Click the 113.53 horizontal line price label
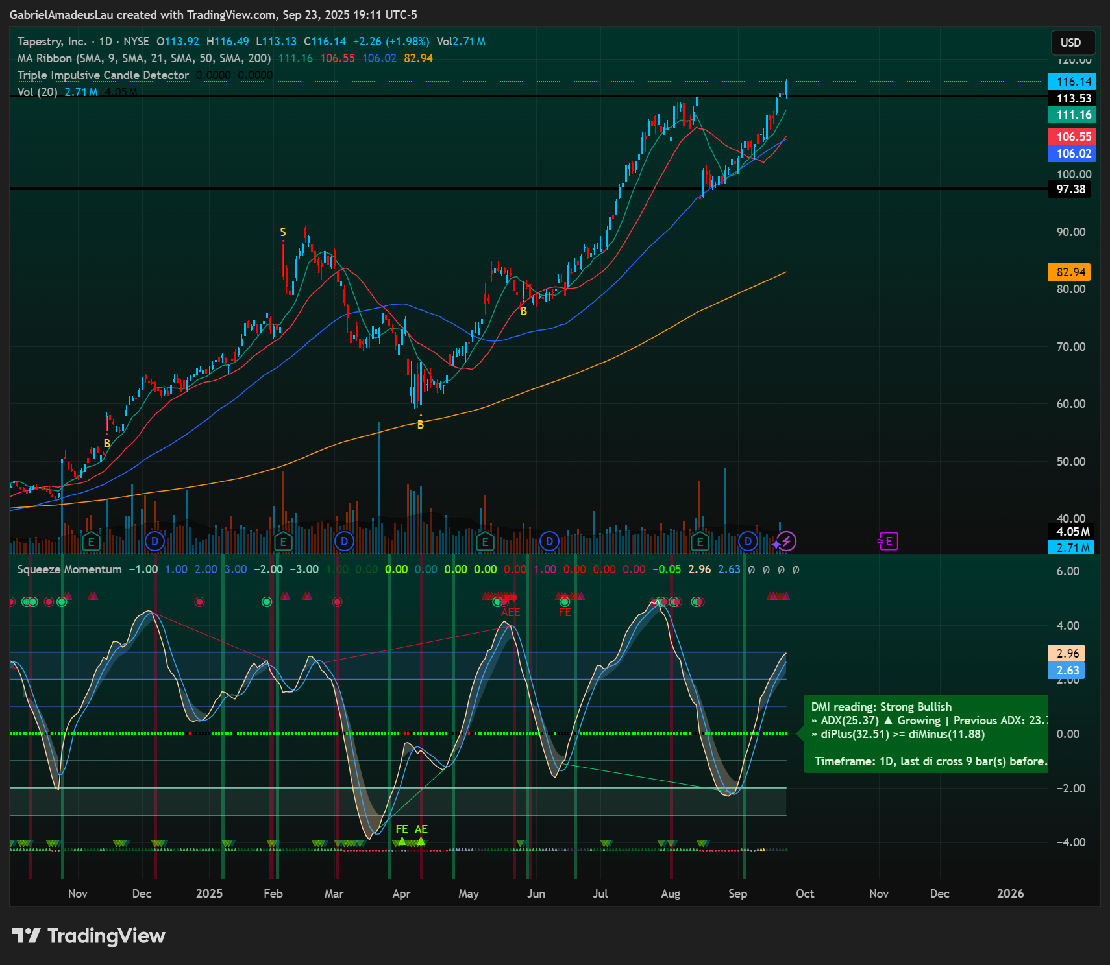 [1072, 99]
